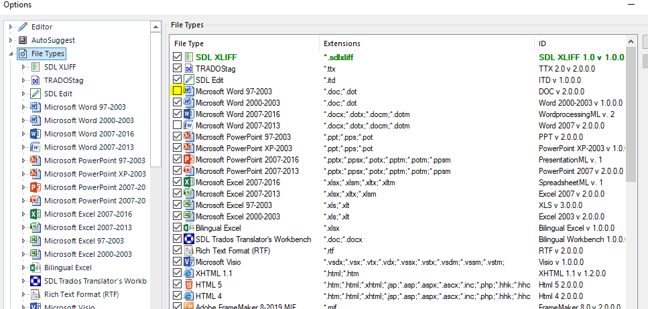Expand the AutoSuggest tree node
This screenshot has width=648, height=309.
(x=11, y=40)
